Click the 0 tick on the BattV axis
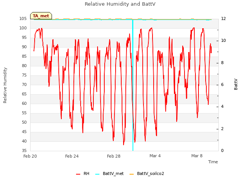241x181 pixels. pyautogui.click(x=222, y=151)
